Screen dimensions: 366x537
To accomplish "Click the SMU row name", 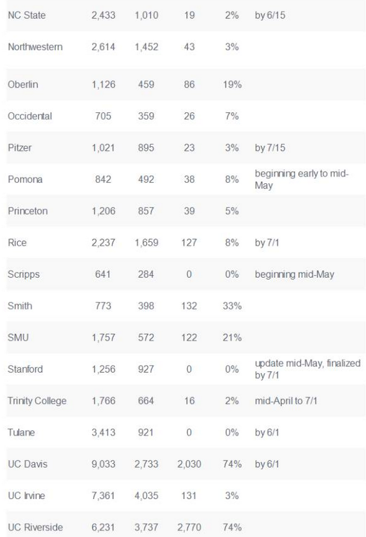I will pyautogui.click(x=18, y=338).
